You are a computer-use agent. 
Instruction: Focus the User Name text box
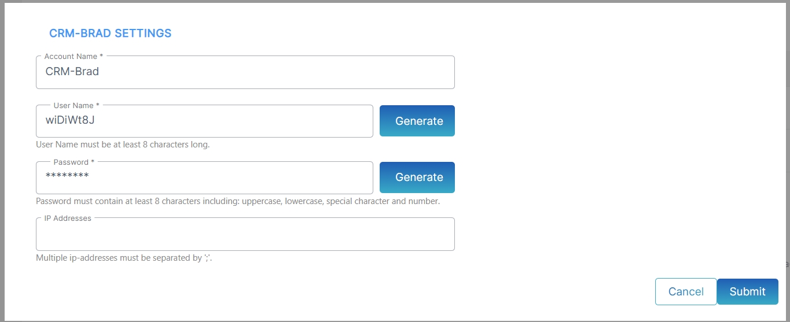pyautogui.click(x=204, y=121)
